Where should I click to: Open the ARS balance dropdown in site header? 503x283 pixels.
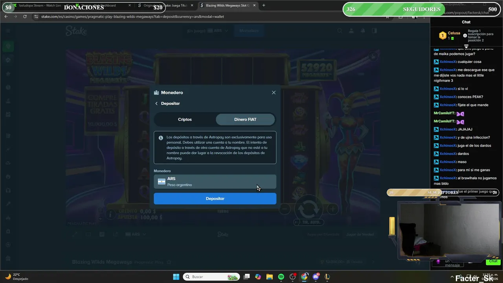click(207, 31)
